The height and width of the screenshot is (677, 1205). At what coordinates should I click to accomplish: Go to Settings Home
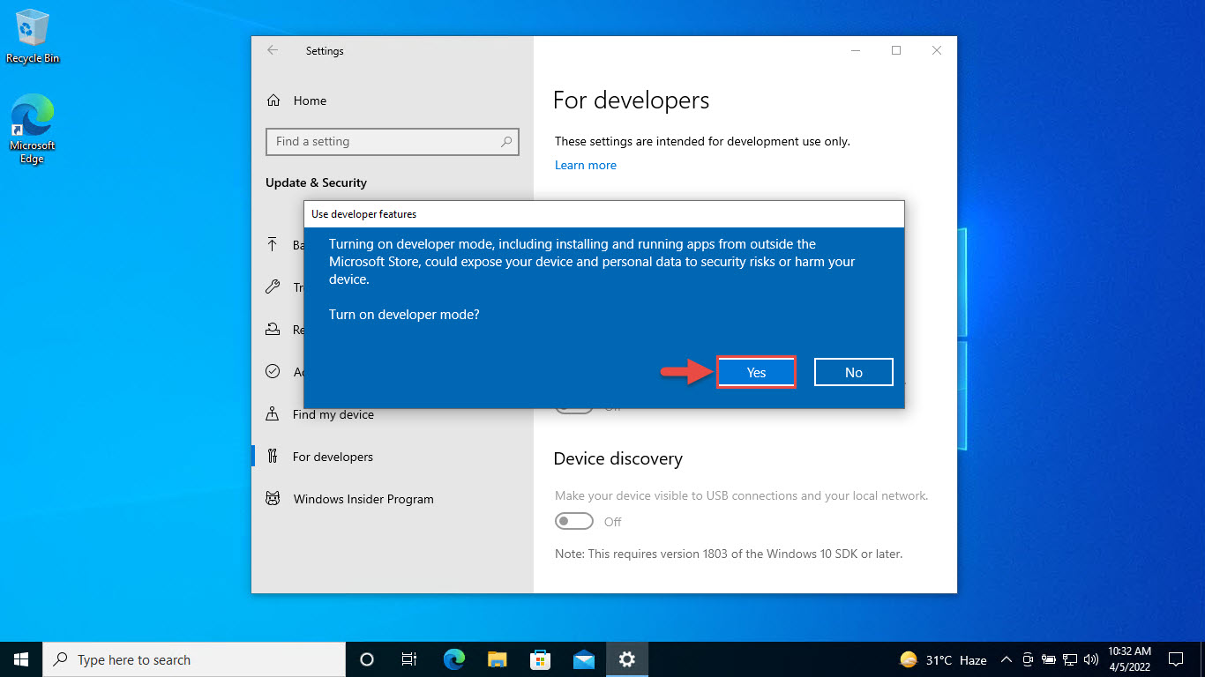pyautogui.click(x=309, y=100)
